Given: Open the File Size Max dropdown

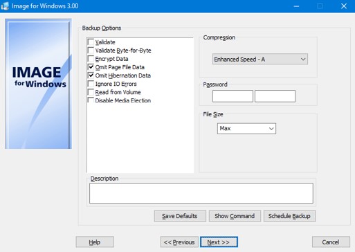Looking at the screenshot, I should click(246, 129).
